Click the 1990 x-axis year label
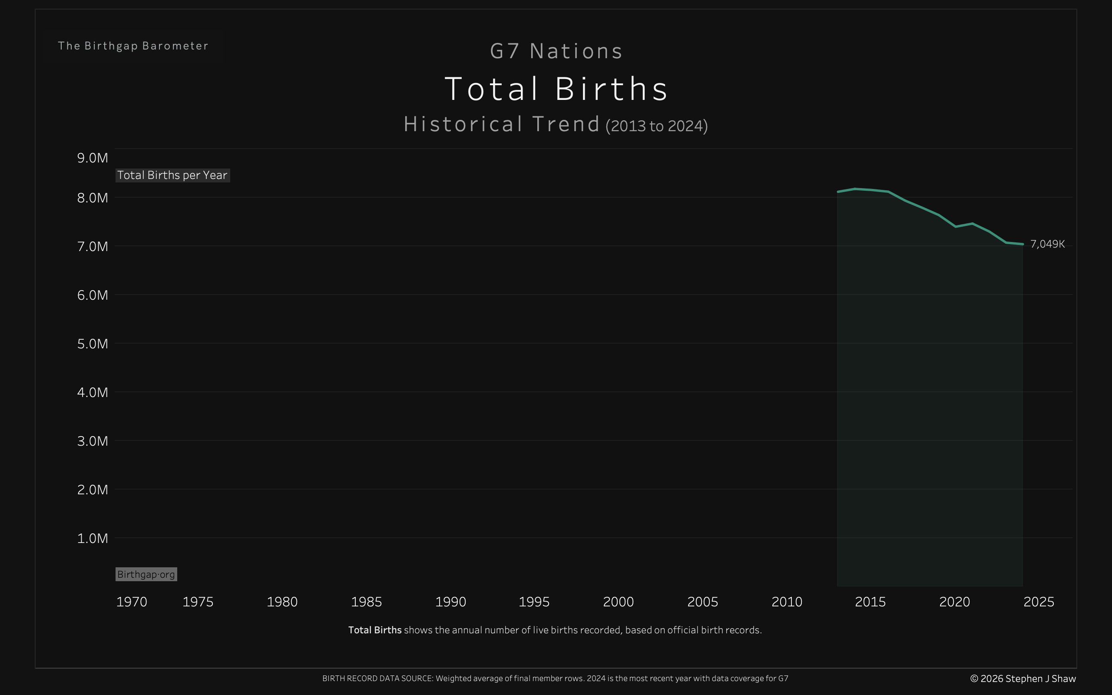1112x695 pixels. (x=450, y=602)
